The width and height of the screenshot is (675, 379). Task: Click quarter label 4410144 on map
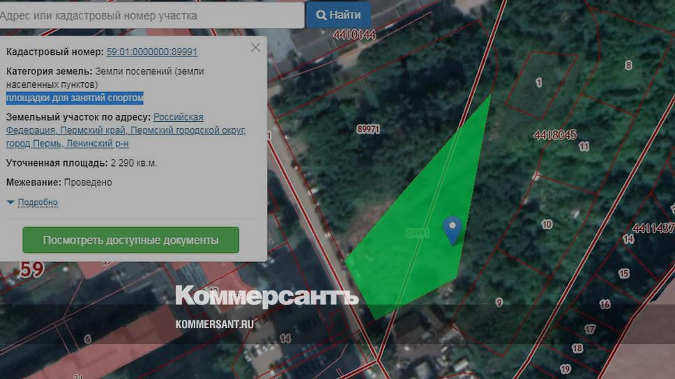point(354,34)
